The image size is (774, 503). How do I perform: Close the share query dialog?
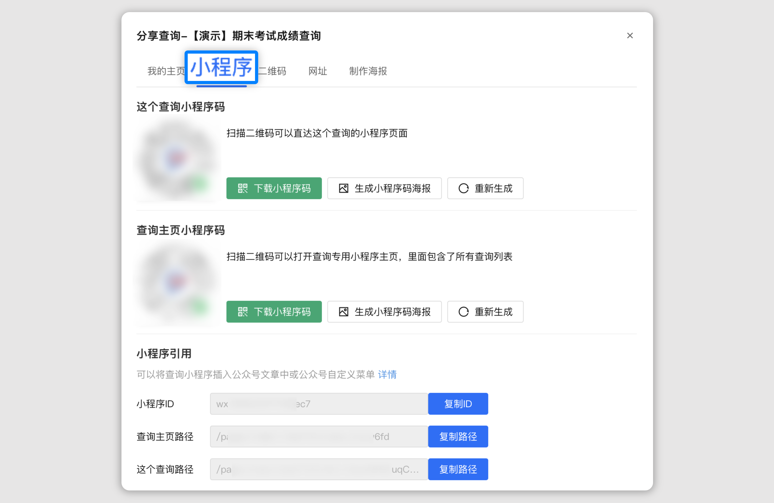630,35
